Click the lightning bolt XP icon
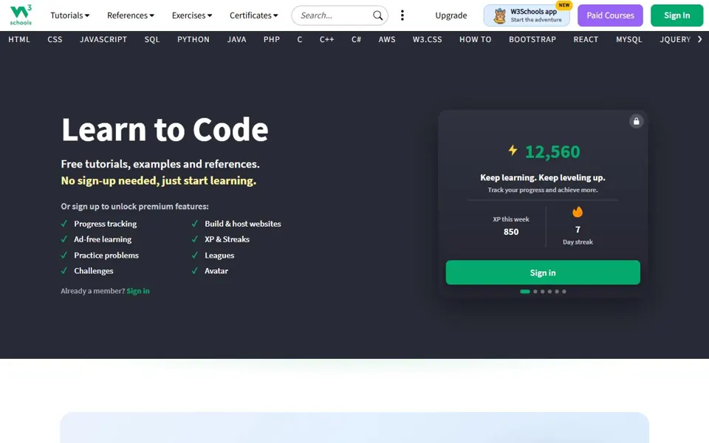Screen dimensions: 709x443 click(x=513, y=150)
